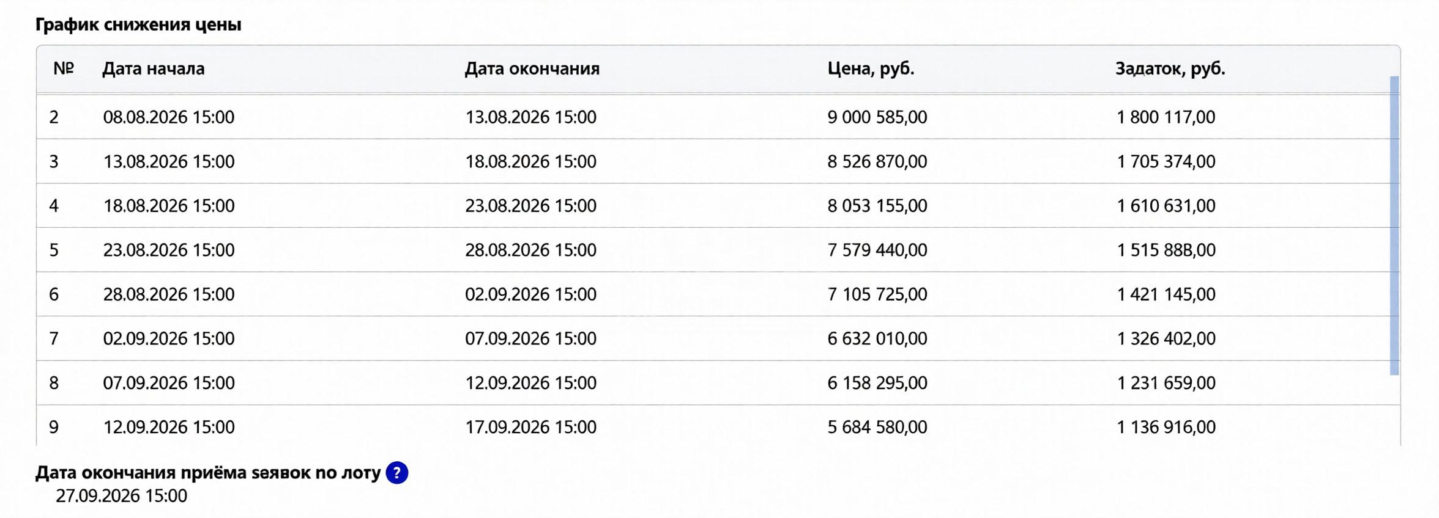Click the "Дата окончания" column header
This screenshot has height=518, width=1439.
coord(532,68)
